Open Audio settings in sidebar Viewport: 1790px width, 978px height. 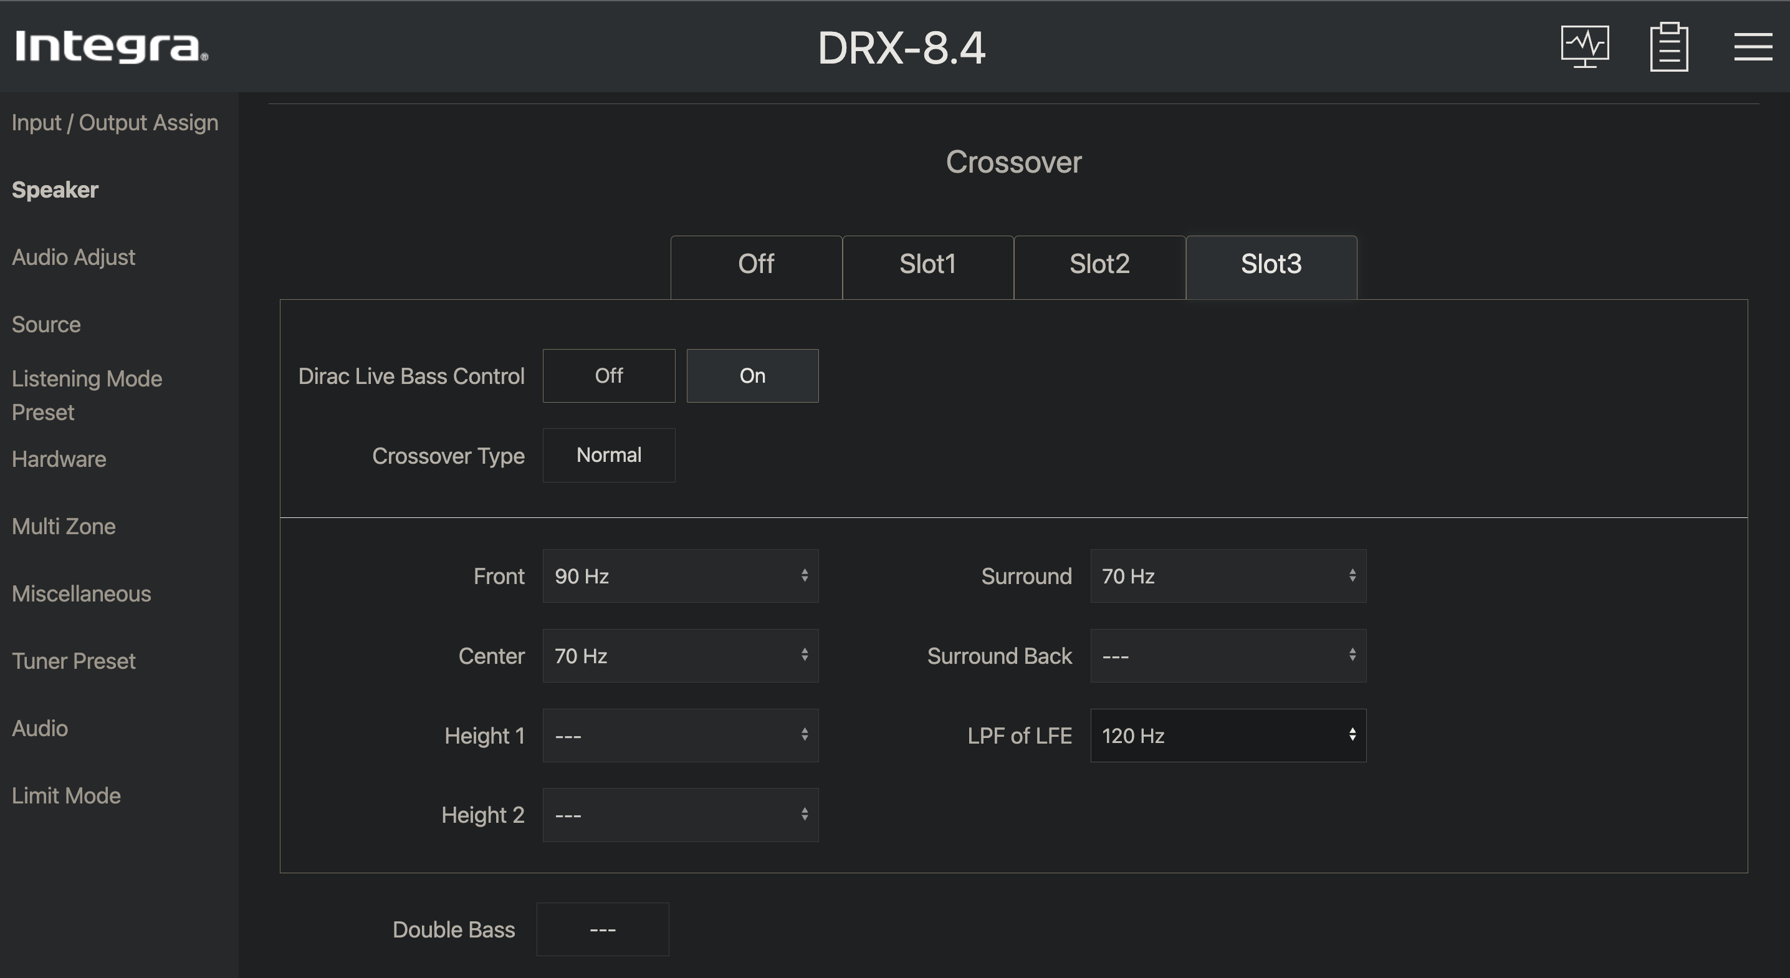pos(40,729)
